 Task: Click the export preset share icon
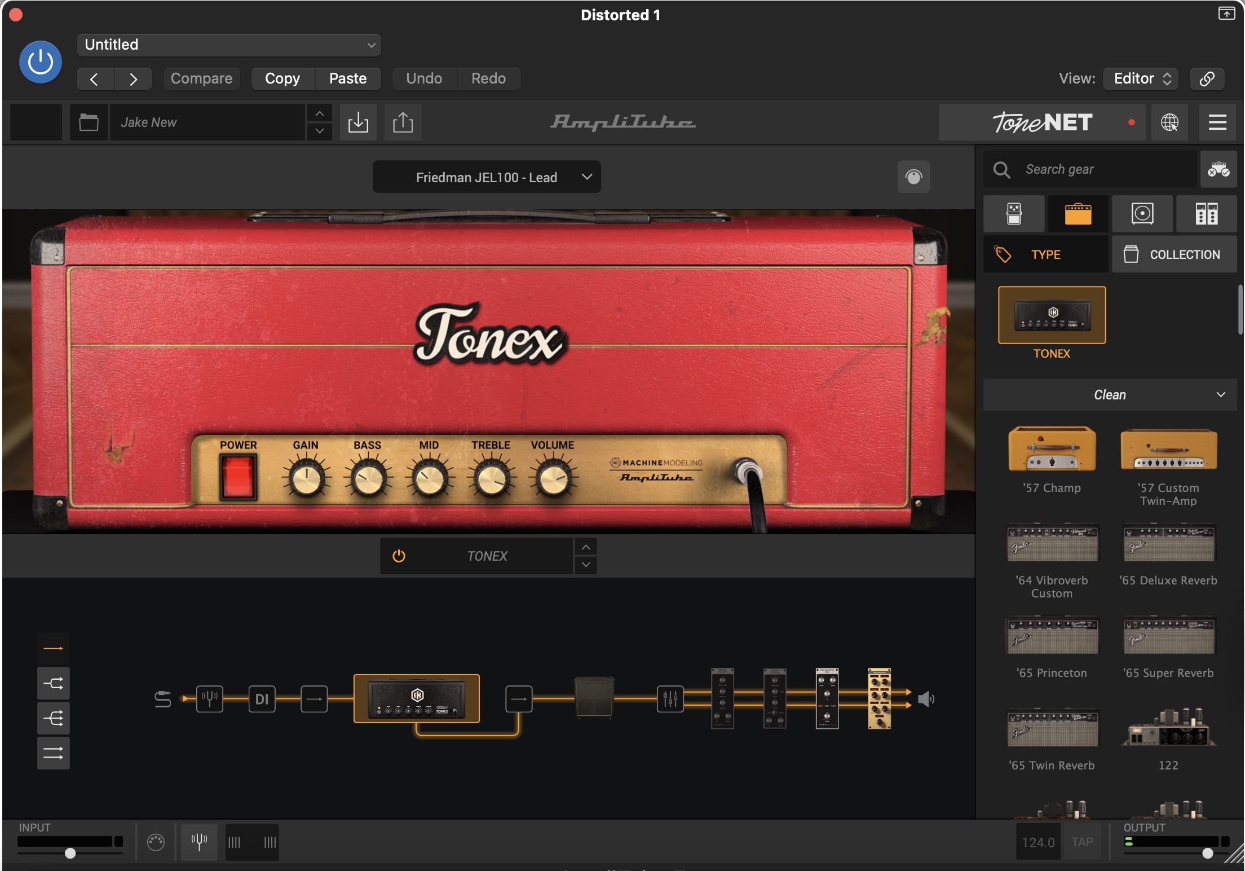tap(403, 122)
